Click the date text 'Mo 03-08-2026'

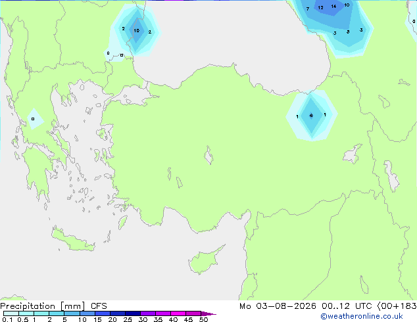[x=278, y=306]
